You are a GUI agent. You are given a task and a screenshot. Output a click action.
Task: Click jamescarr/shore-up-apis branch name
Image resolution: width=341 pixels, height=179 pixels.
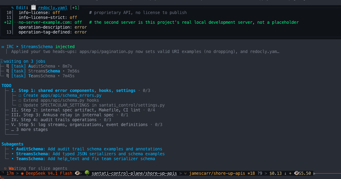217,173
